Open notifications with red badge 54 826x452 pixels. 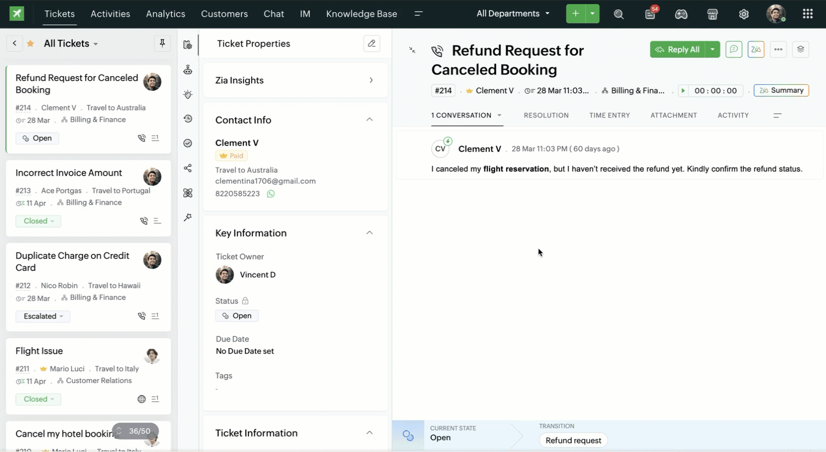point(650,14)
